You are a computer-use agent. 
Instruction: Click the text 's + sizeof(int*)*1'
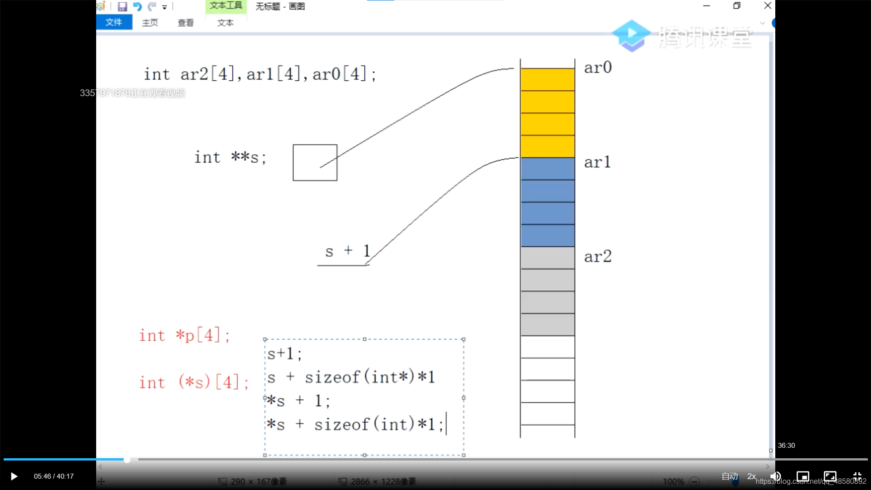tap(351, 377)
